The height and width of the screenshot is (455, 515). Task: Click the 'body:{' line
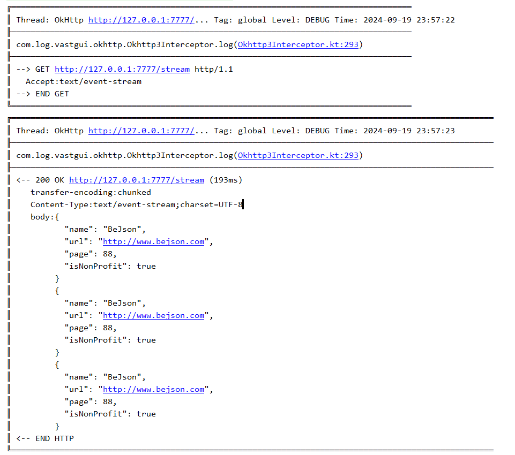(x=44, y=217)
